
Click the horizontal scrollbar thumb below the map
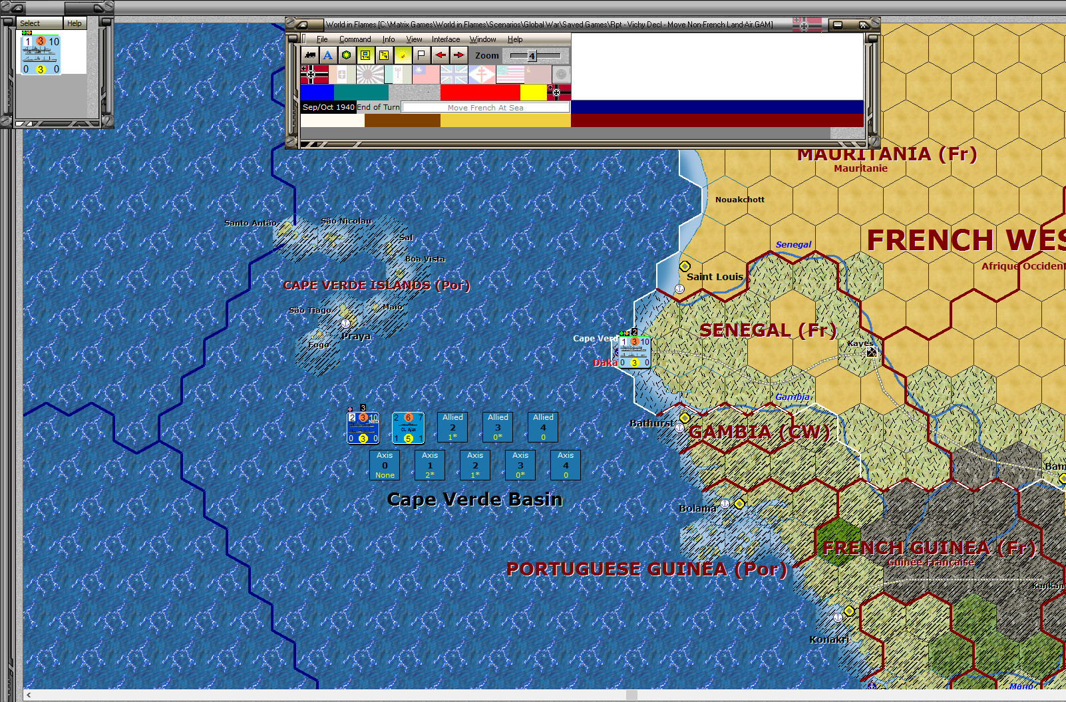631,695
